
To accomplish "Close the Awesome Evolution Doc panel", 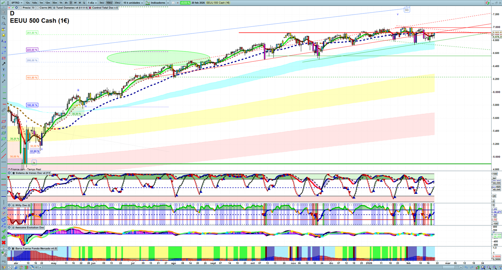I will 9,227.
